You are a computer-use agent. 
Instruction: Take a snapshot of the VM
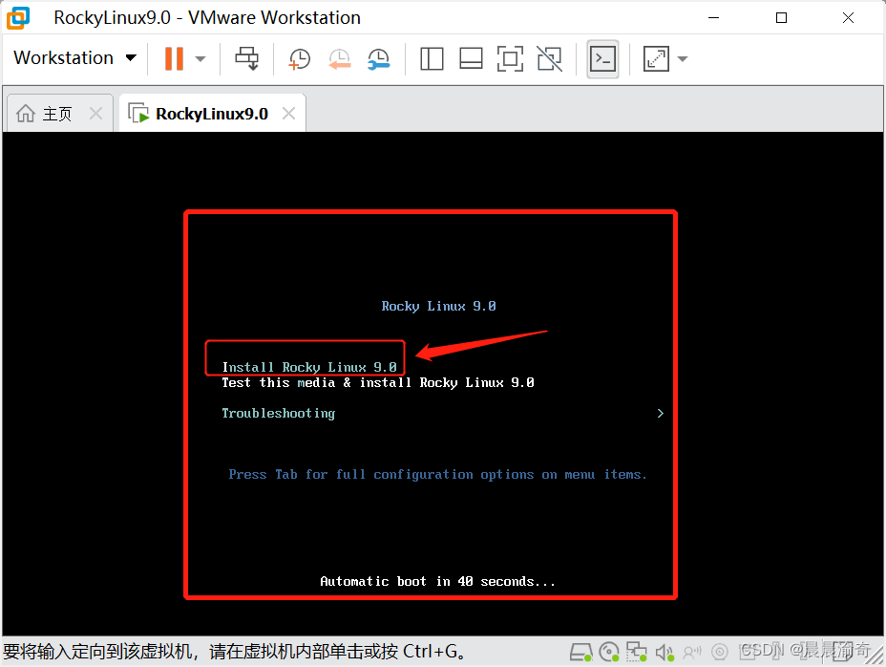click(300, 59)
